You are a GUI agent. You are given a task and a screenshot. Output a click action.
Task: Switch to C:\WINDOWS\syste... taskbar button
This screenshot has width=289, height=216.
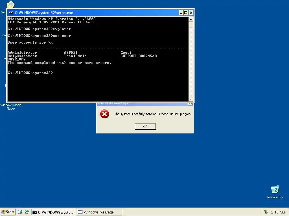coord(53,212)
